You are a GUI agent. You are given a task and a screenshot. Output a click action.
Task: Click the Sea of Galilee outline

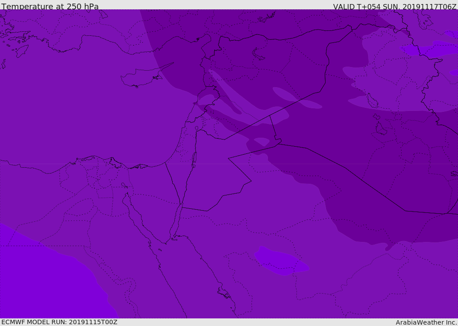point(196,129)
